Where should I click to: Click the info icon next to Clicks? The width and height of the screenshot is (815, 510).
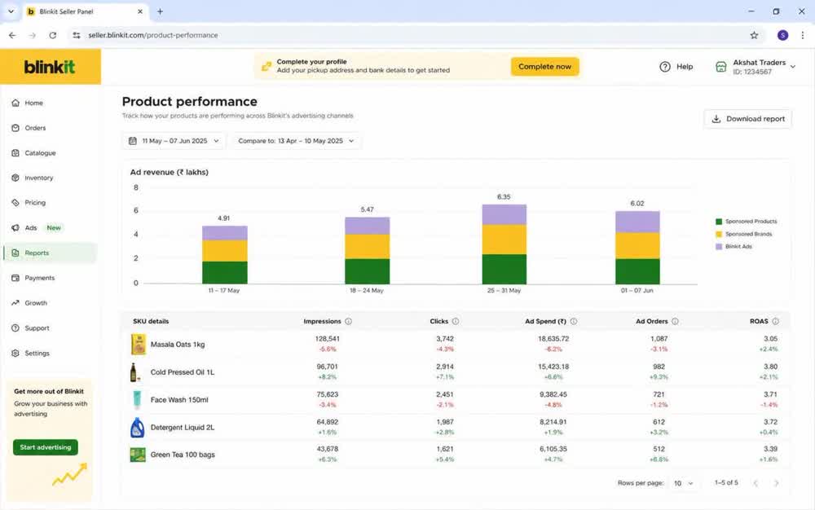click(x=456, y=322)
